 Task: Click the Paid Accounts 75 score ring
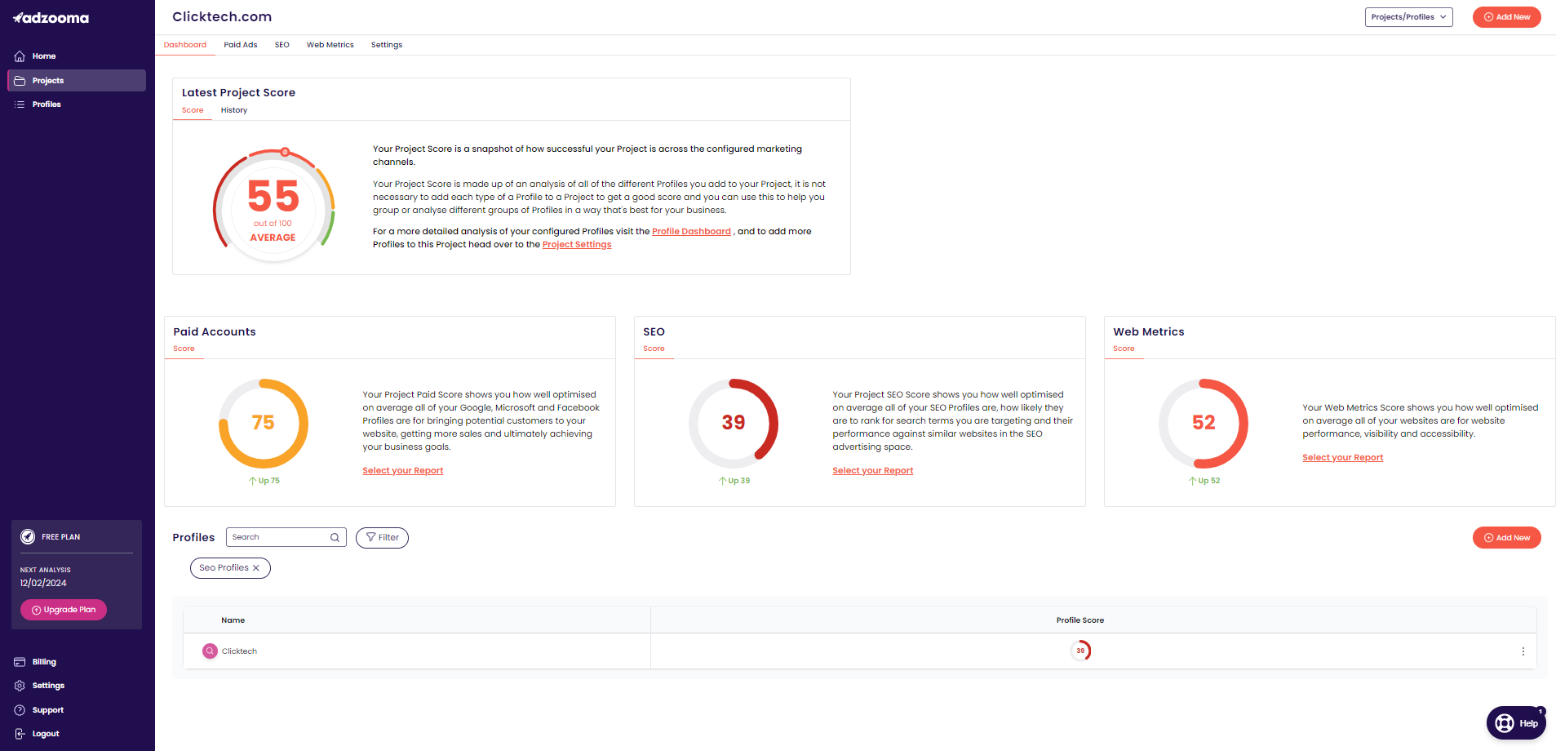click(263, 423)
